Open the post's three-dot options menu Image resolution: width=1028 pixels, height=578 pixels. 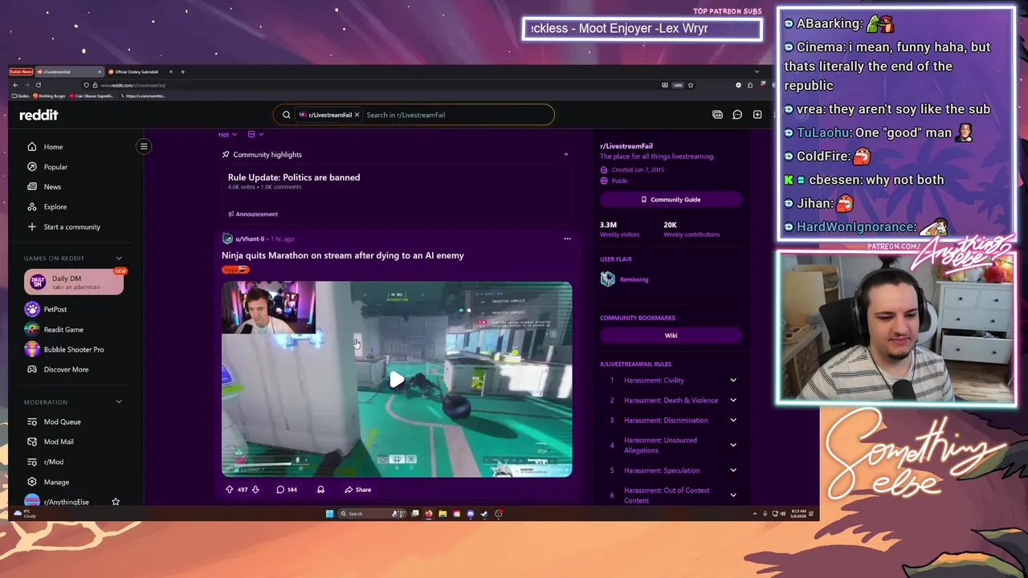coord(567,238)
